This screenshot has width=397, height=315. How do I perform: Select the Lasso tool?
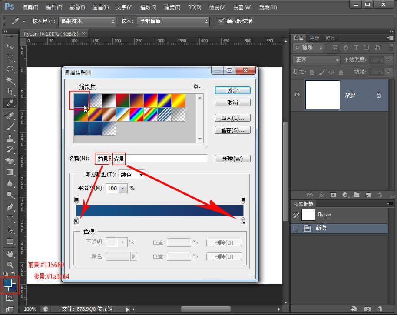(10, 69)
